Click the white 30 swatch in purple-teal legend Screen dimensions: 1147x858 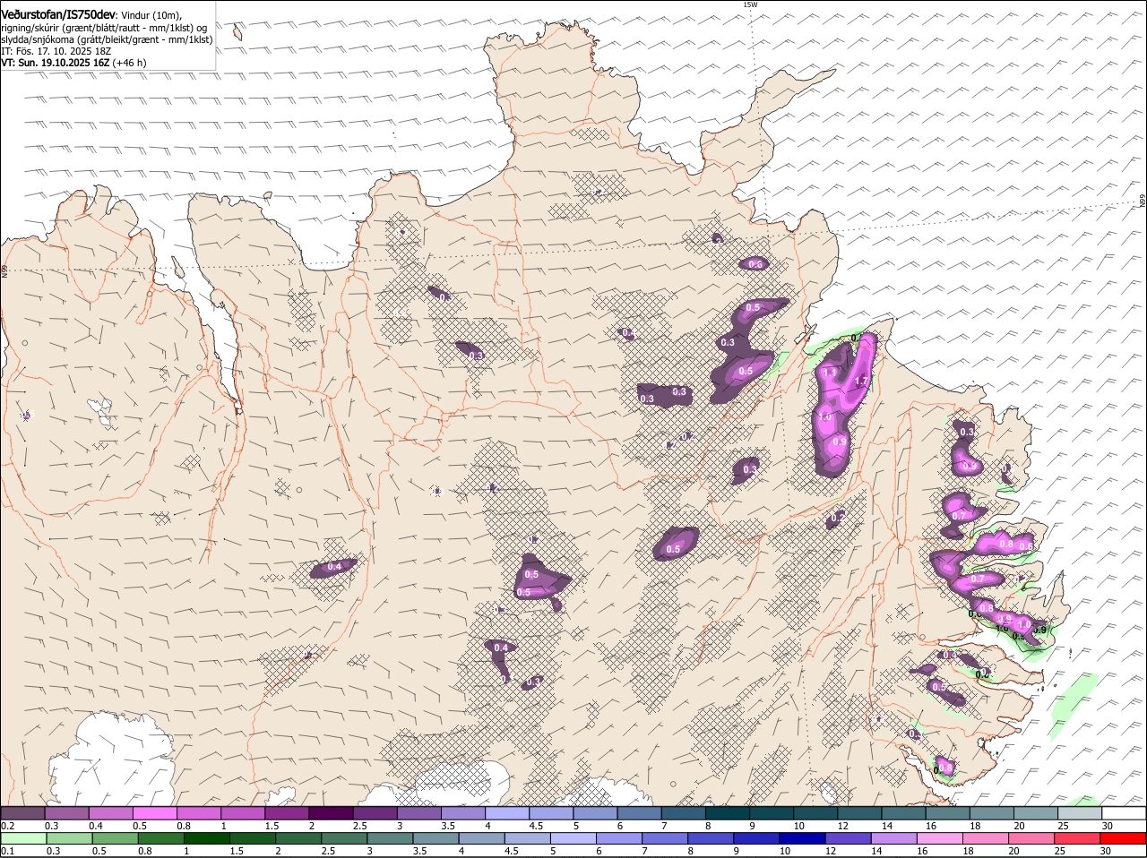pyautogui.click(x=1124, y=813)
